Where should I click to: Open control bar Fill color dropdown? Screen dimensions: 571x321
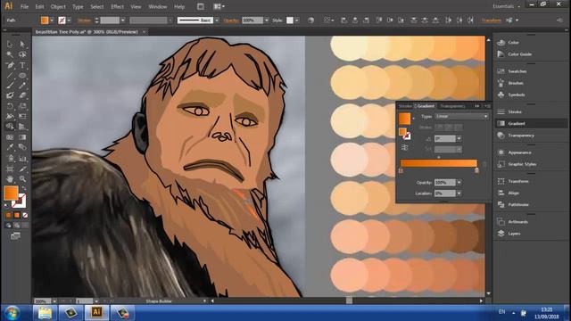(x=52, y=21)
